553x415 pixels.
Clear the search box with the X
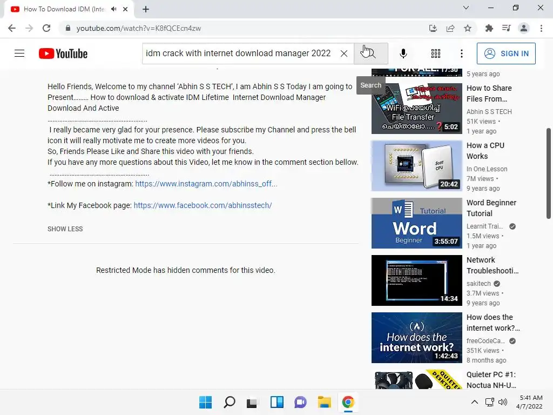[x=344, y=53]
